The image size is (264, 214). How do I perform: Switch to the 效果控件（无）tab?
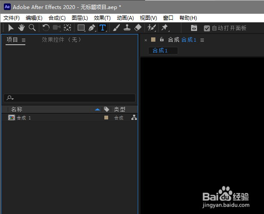pyautogui.click(x=61, y=40)
